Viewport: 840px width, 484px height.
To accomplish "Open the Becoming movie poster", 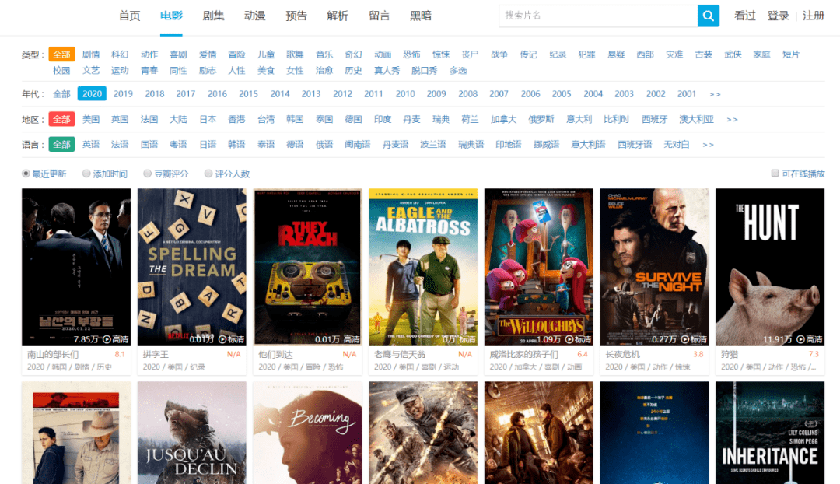I will (x=307, y=433).
